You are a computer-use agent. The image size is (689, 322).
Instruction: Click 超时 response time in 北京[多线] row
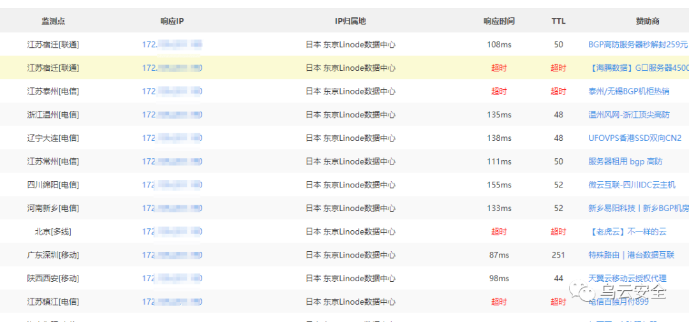pyautogui.click(x=499, y=231)
